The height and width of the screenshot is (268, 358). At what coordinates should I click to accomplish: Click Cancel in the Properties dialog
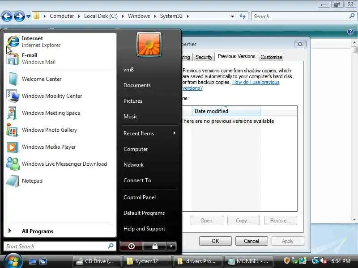click(x=251, y=241)
